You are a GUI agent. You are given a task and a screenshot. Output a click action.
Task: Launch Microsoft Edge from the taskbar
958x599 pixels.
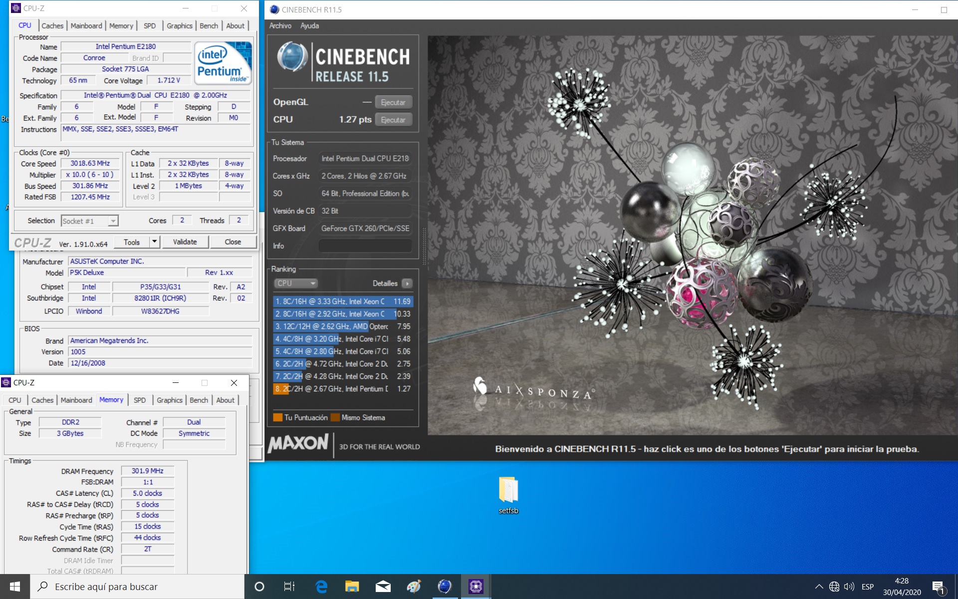[x=321, y=587]
